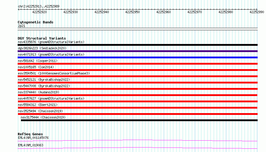Click the red bar for nsv1005165
Image resolution: width=266 pixels, height=152 pixels.
click(137, 70)
